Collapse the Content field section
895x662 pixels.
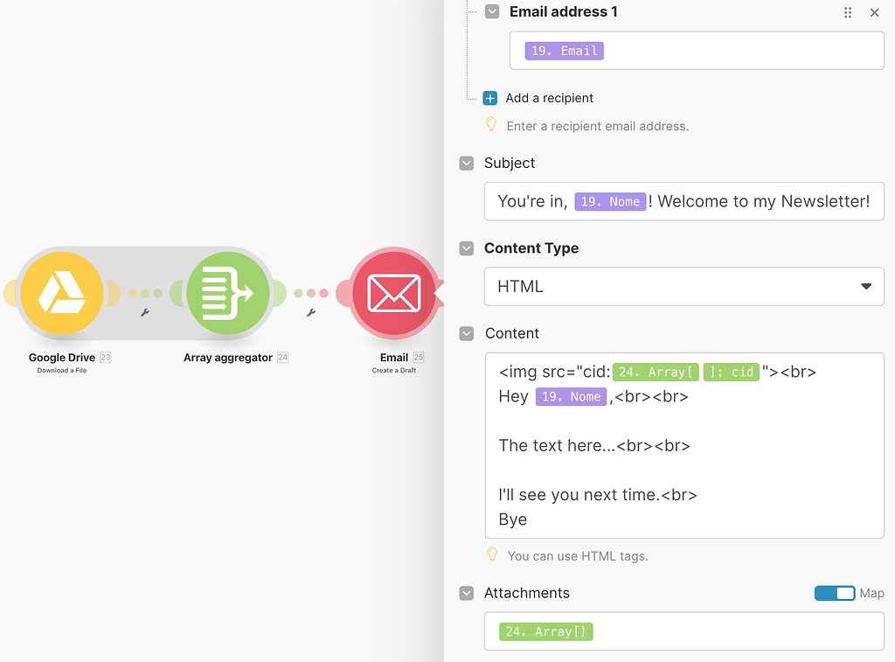(x=467, y=333)
